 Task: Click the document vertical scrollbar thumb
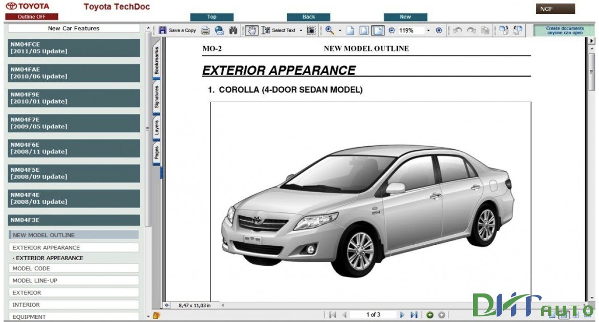point(592,72)
